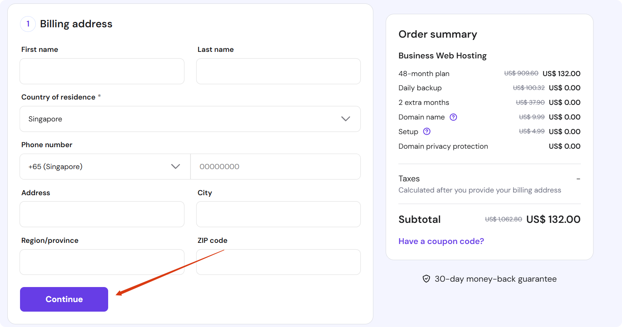Focus the City input field

(278, 214)
